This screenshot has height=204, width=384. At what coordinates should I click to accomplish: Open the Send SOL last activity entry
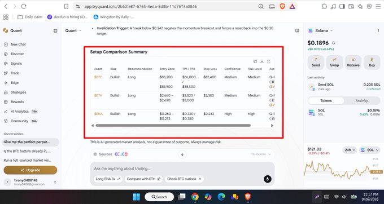344,87
